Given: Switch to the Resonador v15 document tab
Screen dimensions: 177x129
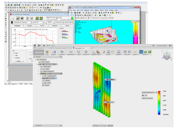Looking at the screenshot, I should [80, 48].
